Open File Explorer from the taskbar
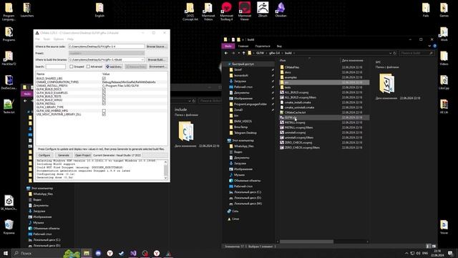458x258 pixels. 87,253
